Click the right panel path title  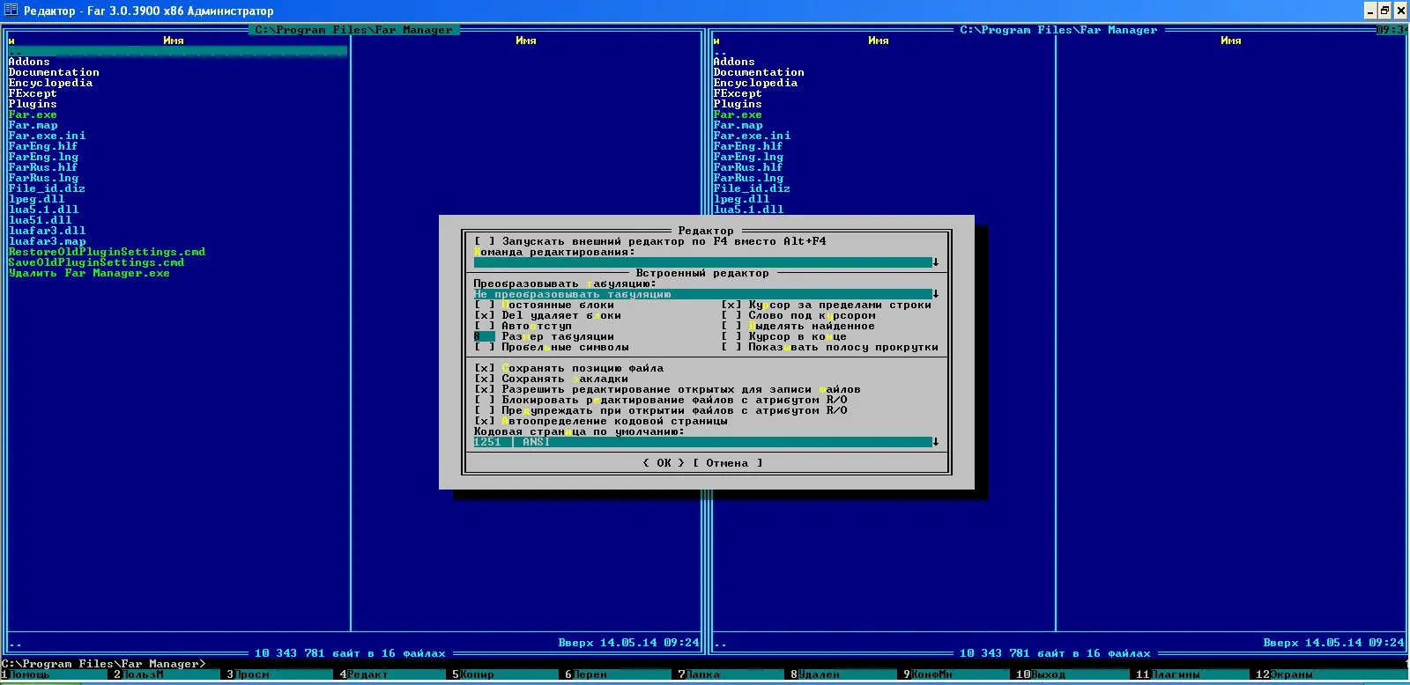(1058, 30)
